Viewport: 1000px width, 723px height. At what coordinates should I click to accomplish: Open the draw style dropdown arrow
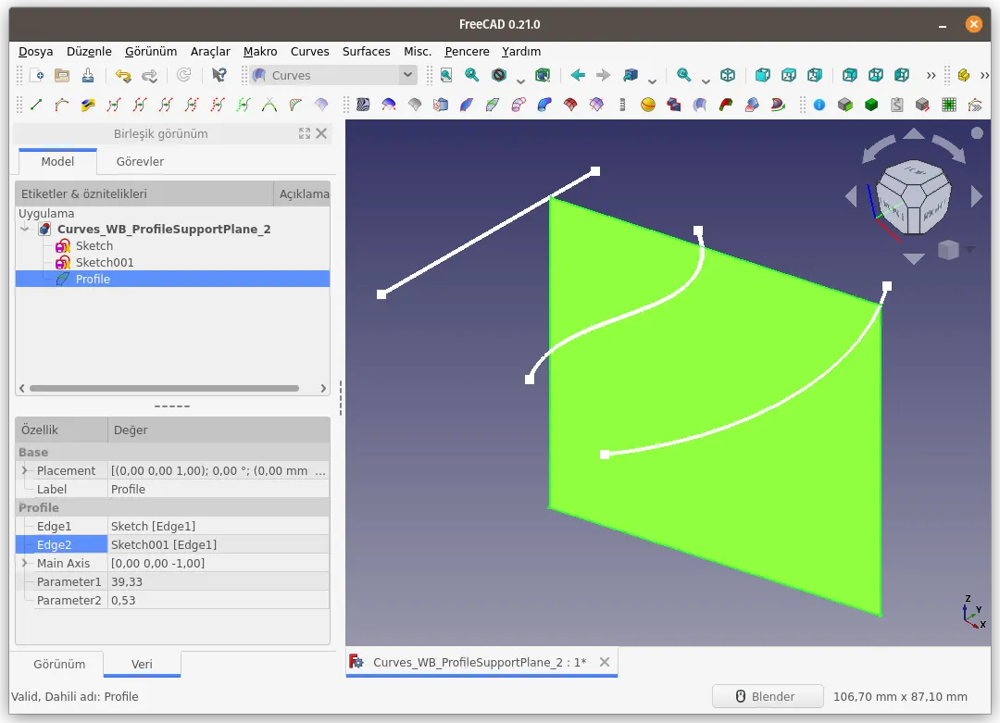tap(520, 81)
